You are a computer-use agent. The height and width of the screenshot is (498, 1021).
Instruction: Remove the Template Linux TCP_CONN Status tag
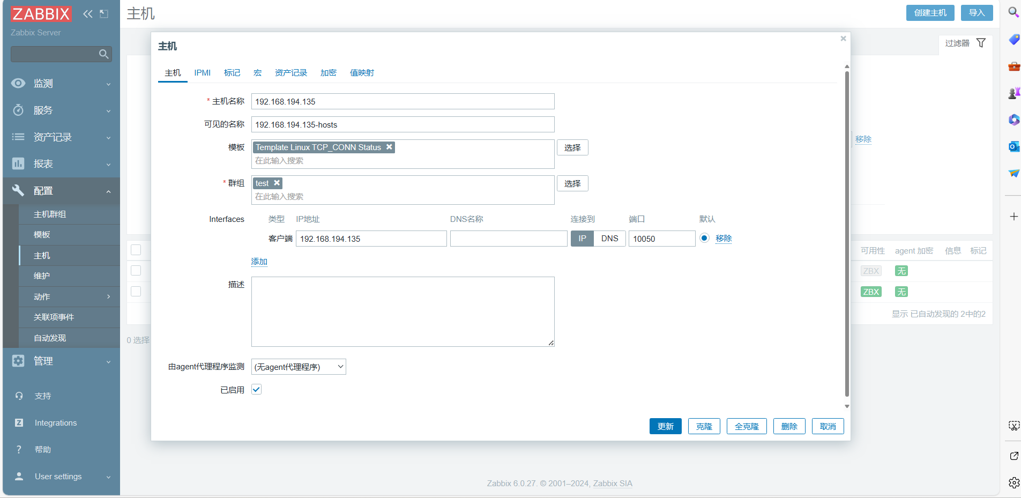click(390, 147)
